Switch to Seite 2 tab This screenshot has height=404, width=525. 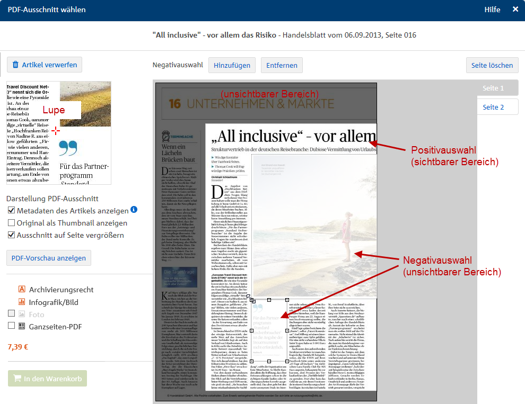pyautogui.click(x=497, y=107)
